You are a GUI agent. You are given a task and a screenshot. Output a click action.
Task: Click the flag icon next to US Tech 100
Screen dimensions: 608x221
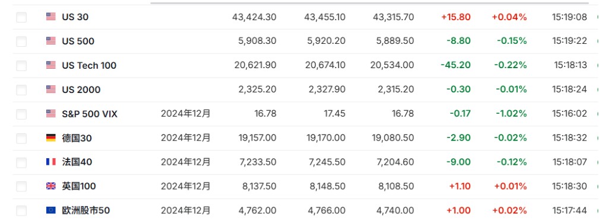click(x=51, y=65)
